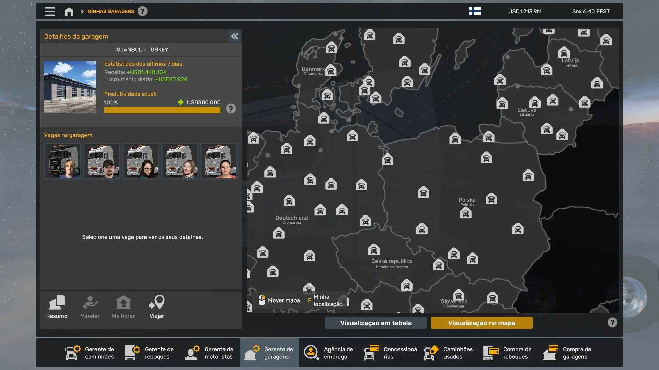The width and height of the screenshot is (659, 370).
Task: Click the help icon beside Minhas Garagens
Action: click(x=142, y=11)
